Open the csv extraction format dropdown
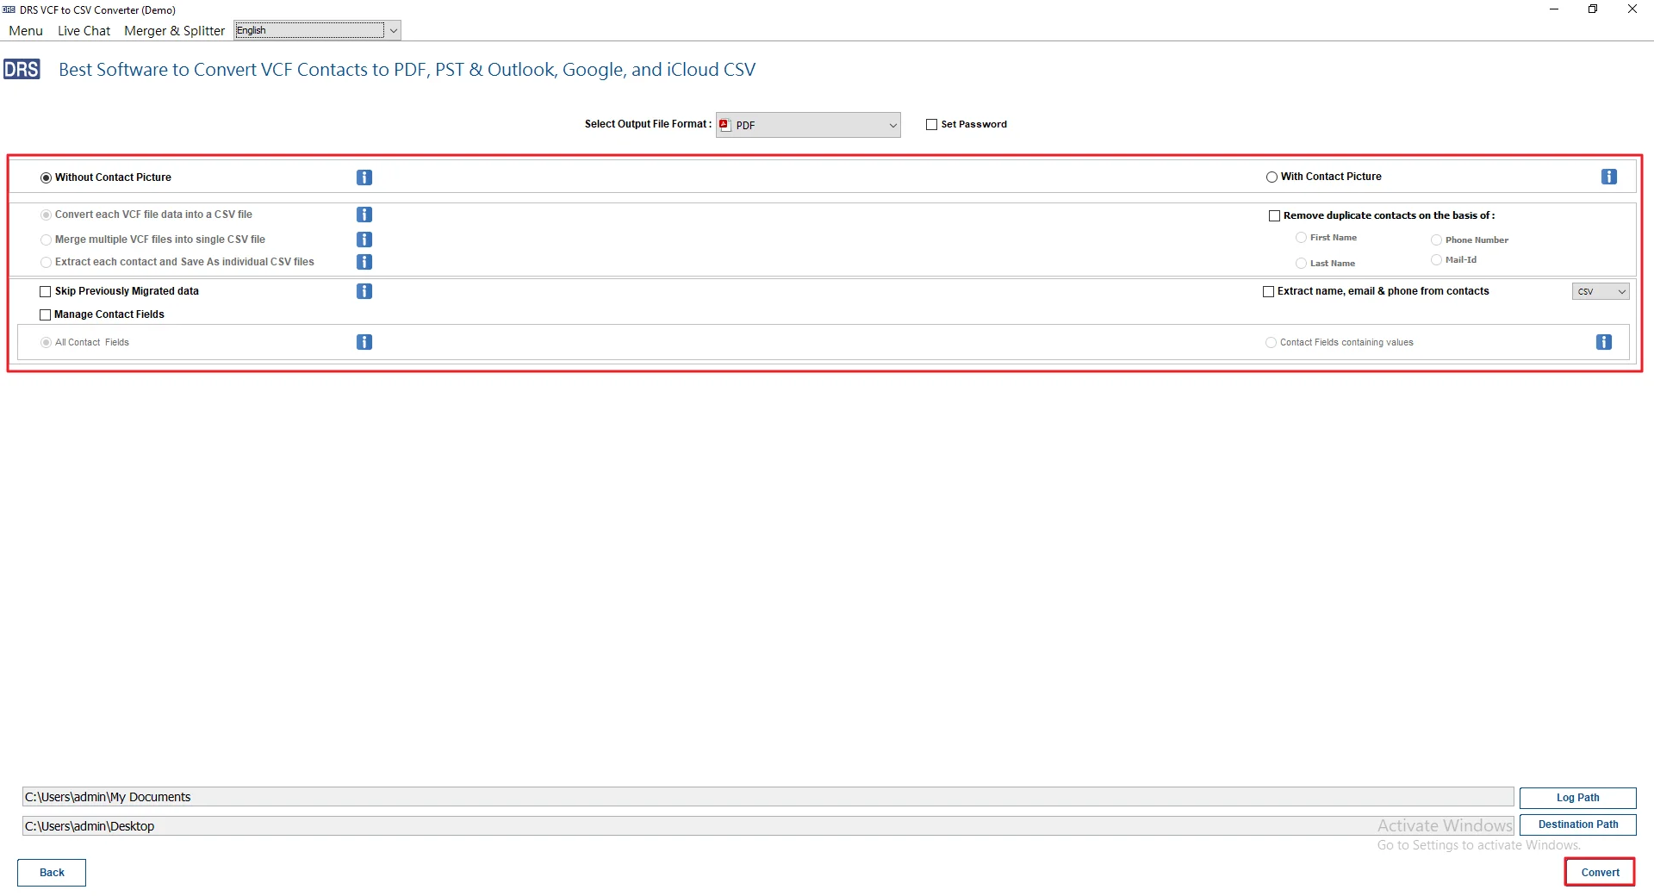 [x=1601, y=291]
